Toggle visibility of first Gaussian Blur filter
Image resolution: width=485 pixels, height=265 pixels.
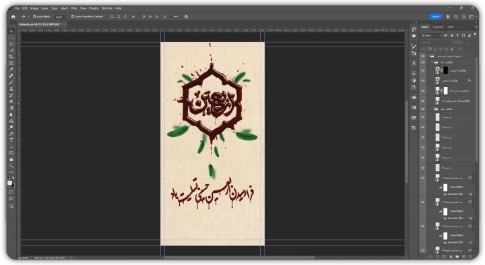tap(445, 194)
